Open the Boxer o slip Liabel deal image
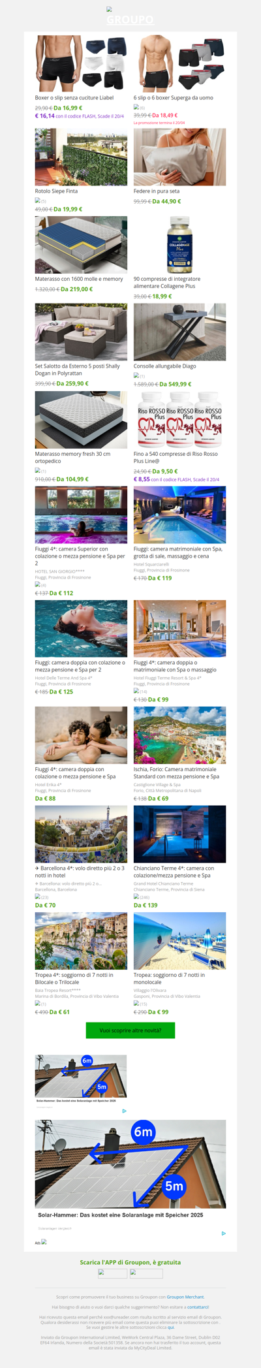The width and height of the screenshot is (261, 1368). pos(81,64)
